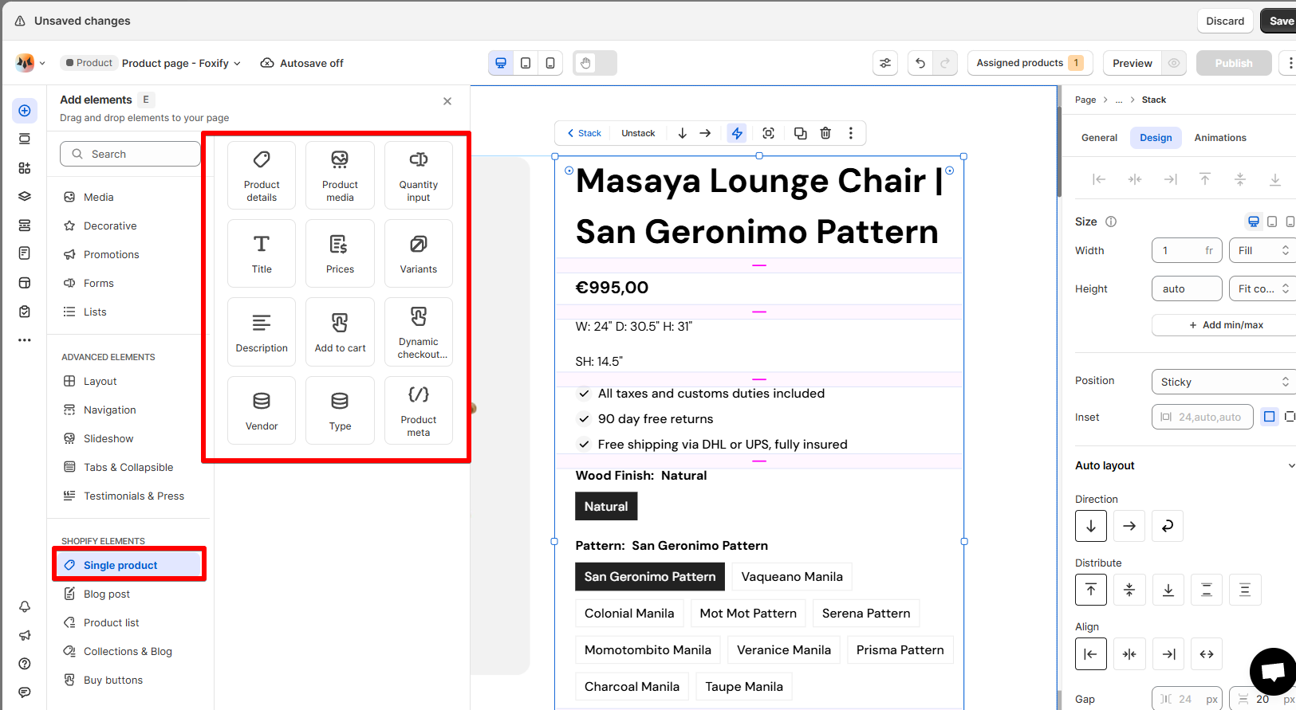Move the stack down with the arrow
Viewport: 1296px width, 710px height.
coord(682,133)
